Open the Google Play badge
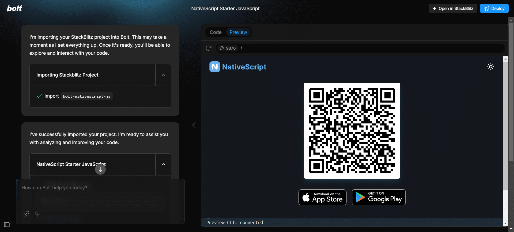Screen dimensions: 514x232 click(x=379, y=197)
